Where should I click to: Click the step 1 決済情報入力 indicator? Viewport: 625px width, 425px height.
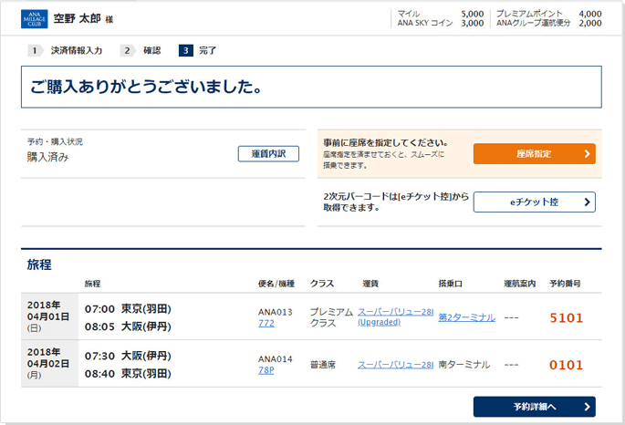click(68, 51)
